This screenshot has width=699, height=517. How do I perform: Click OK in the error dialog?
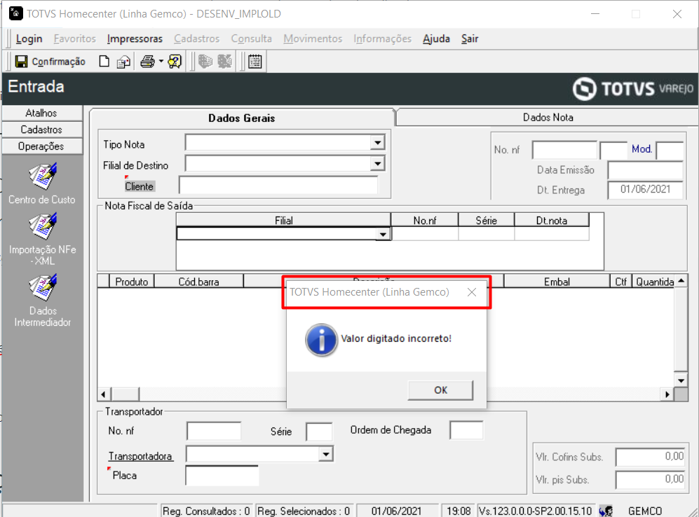coord(440,390)
